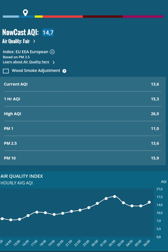Click chevron next to Learn about Air Quality

point(54,62)
